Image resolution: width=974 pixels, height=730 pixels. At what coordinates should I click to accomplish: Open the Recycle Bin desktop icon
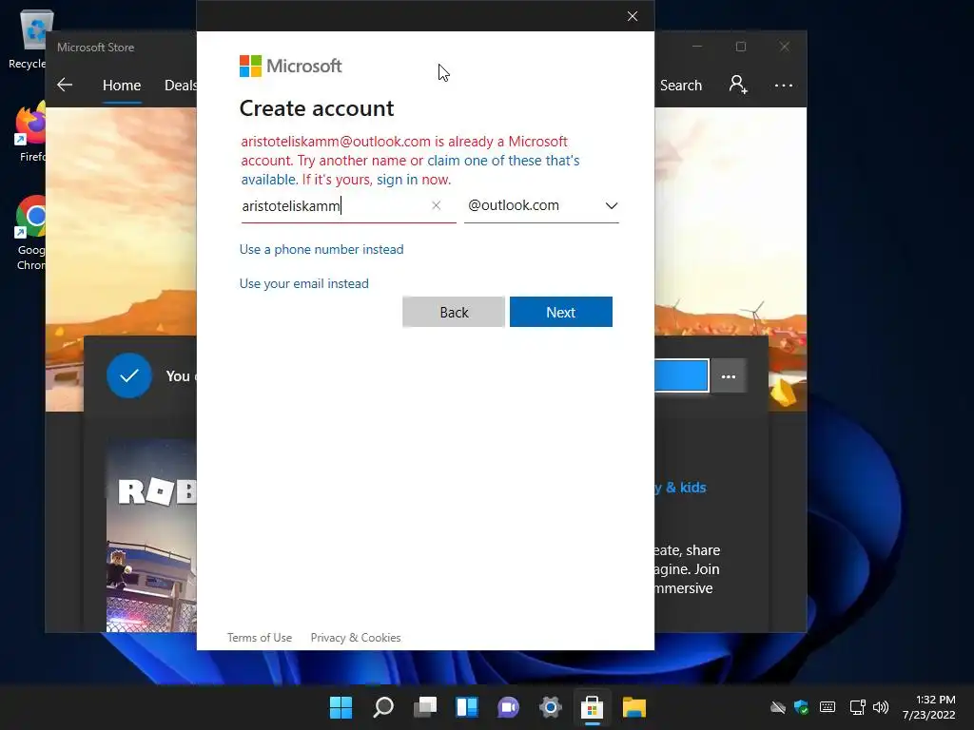tap(31, 40)
